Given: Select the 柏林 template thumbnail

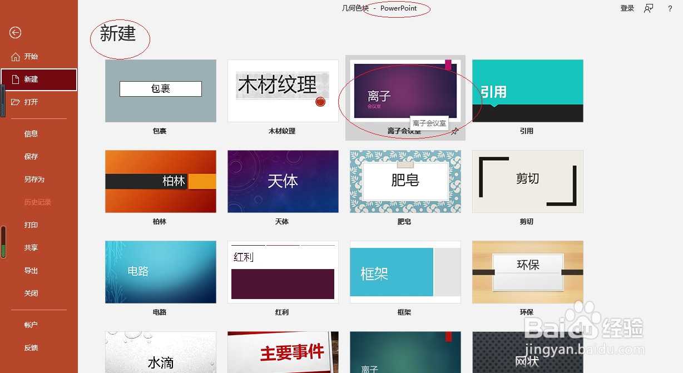Looking at the screenshot, I should (x=161, y=181).
